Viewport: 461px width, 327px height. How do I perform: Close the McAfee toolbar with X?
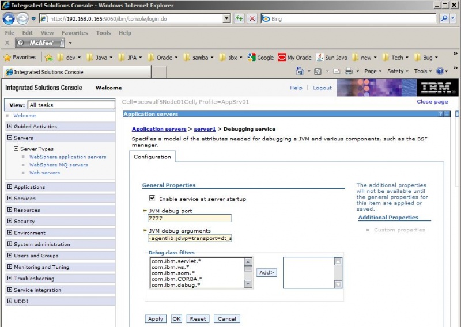tap(7, 43)
